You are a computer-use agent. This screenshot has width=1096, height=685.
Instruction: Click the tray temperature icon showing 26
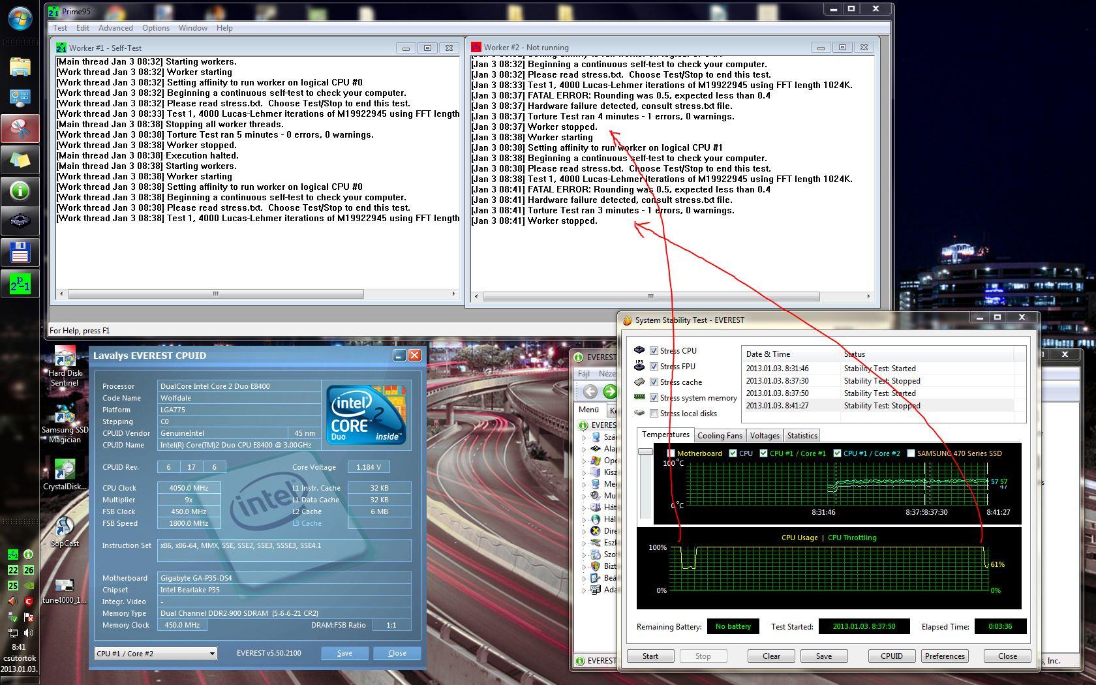tap(28, 570)
